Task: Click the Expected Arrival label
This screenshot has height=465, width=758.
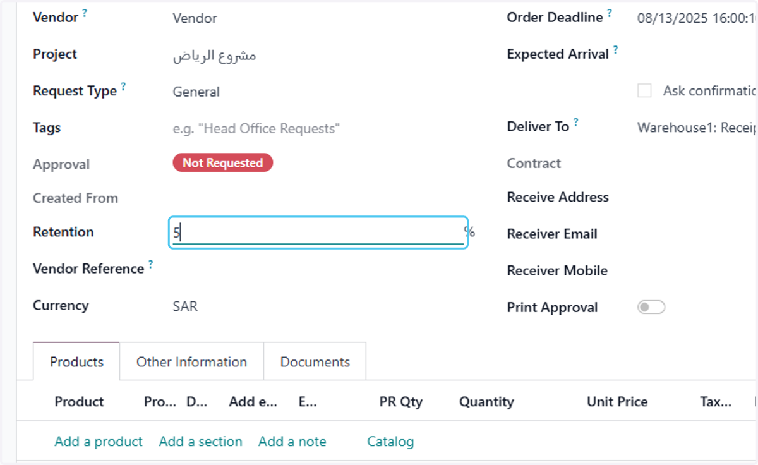Action: (558, 55)
